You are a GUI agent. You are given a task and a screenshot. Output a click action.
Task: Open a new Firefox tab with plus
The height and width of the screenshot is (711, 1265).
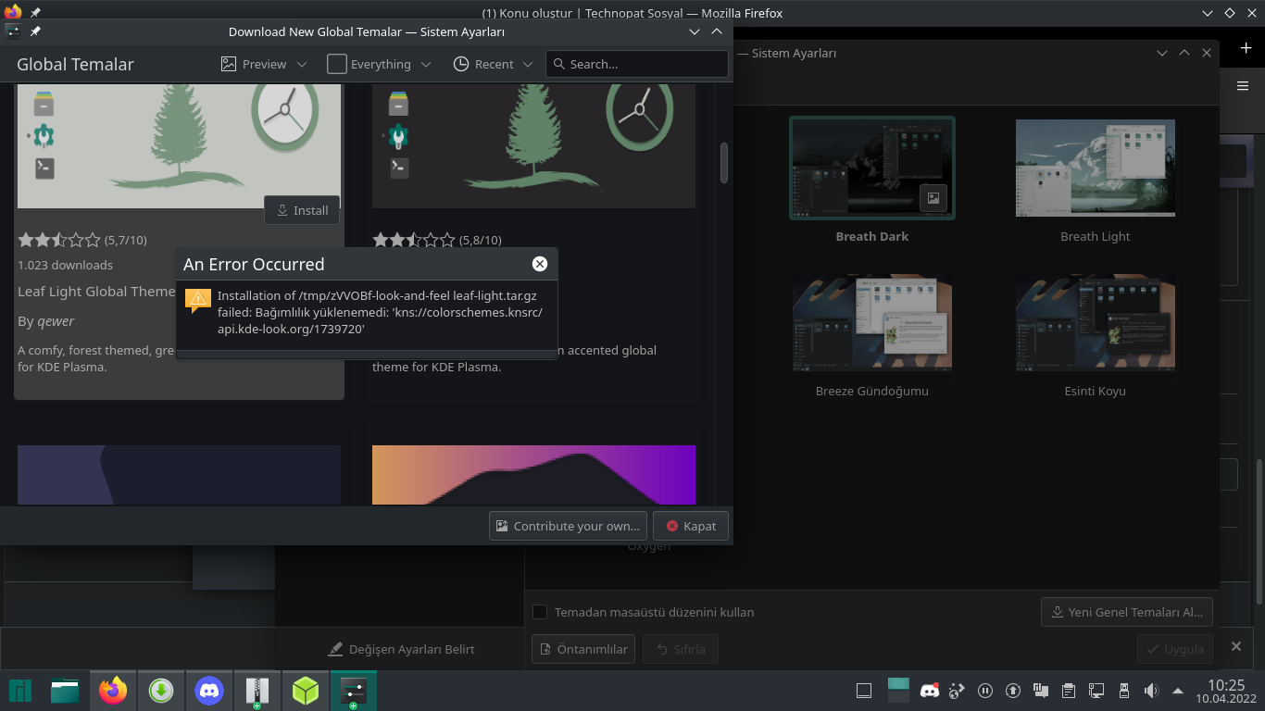coord(1246,48)
